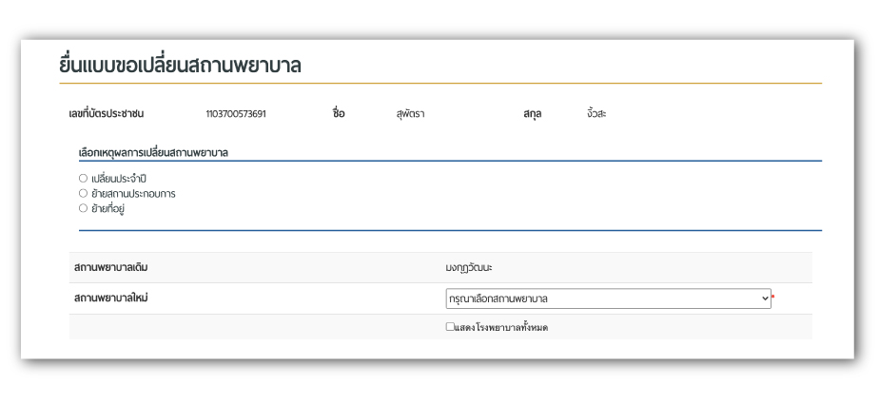Click the สกุล field label

pyautogui.click(x=532, y=114)
